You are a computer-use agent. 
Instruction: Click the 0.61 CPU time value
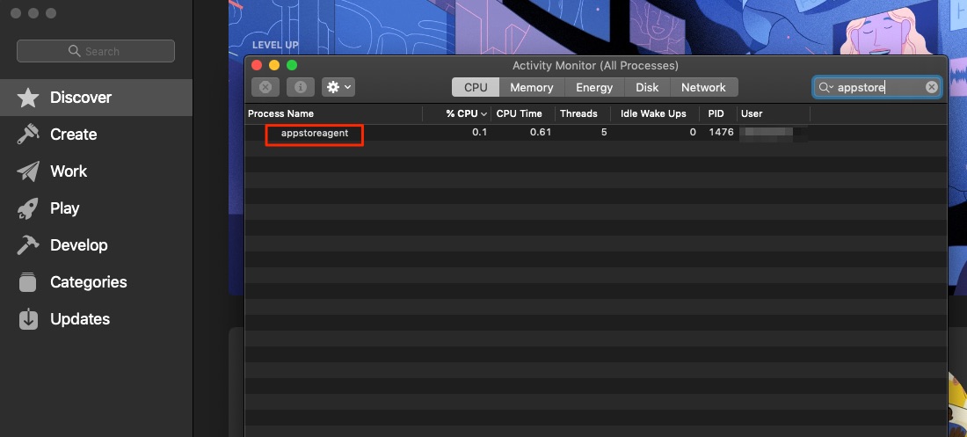coord(541,133)
